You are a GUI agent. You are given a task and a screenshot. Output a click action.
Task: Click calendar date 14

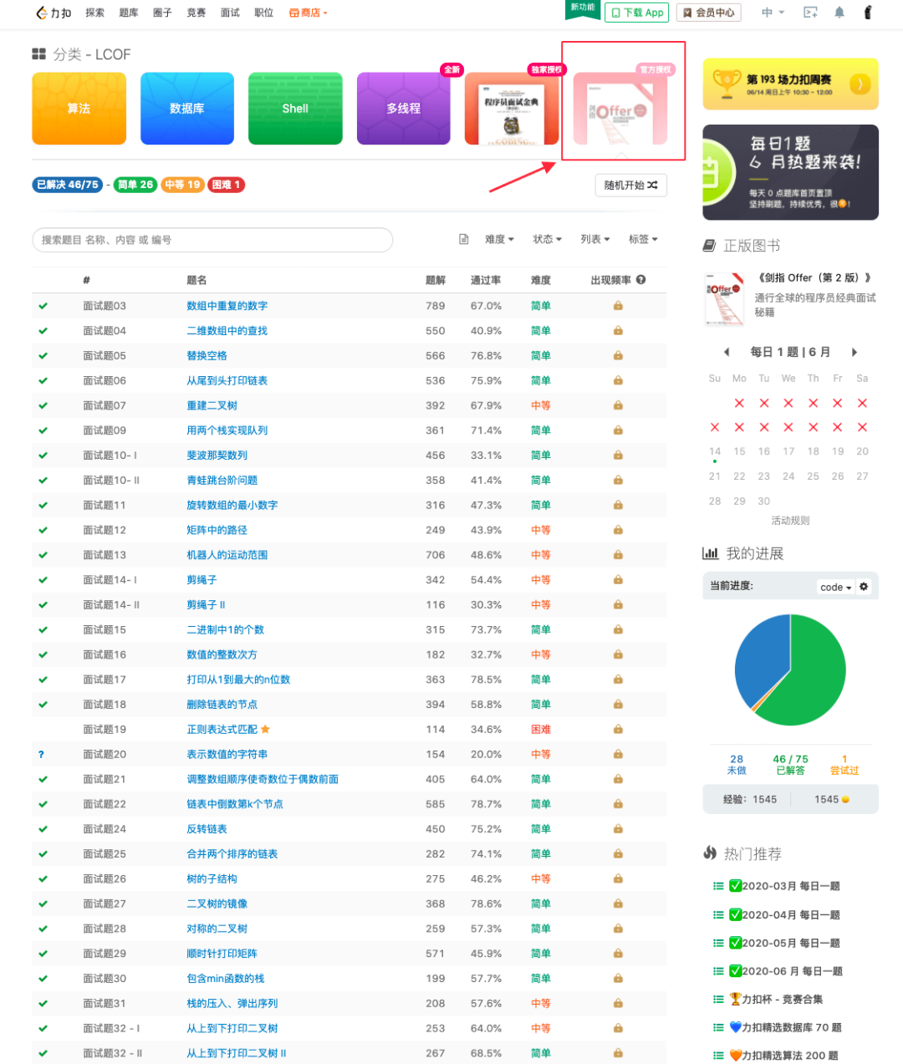(715, 451)
